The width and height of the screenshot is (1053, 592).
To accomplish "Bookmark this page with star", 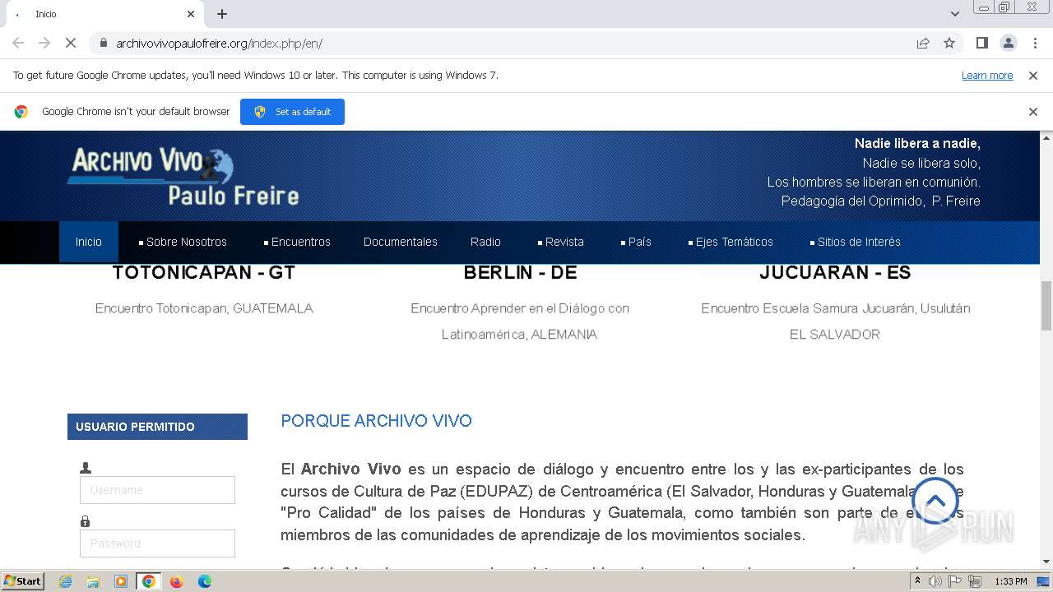I will tap(949, 43).
